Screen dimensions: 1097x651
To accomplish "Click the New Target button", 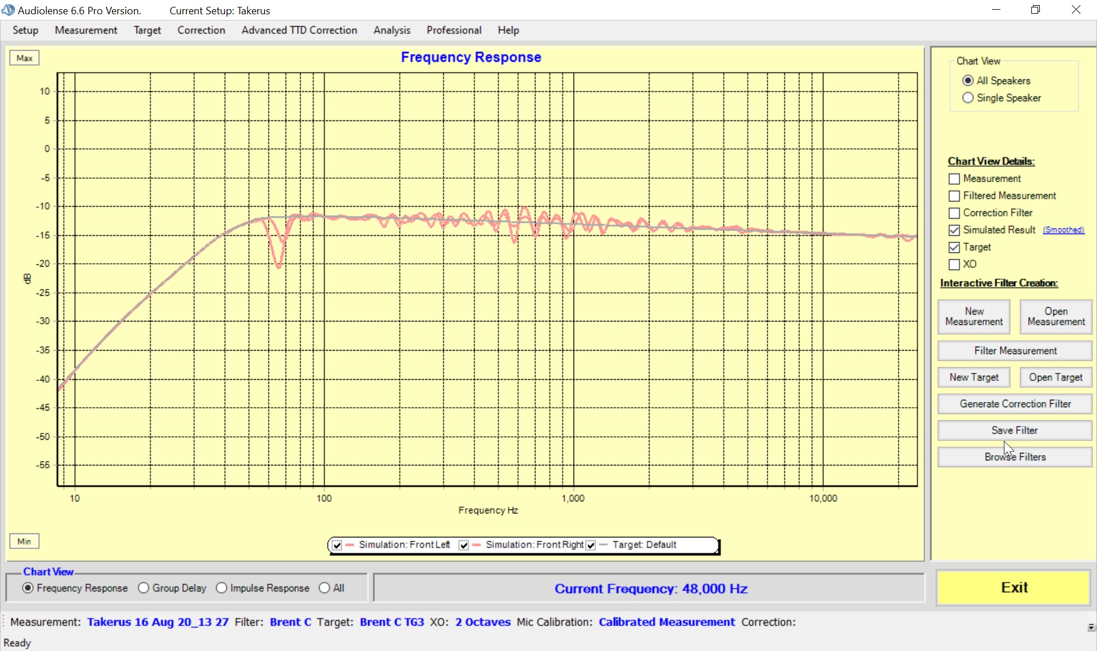I will 974,377.
